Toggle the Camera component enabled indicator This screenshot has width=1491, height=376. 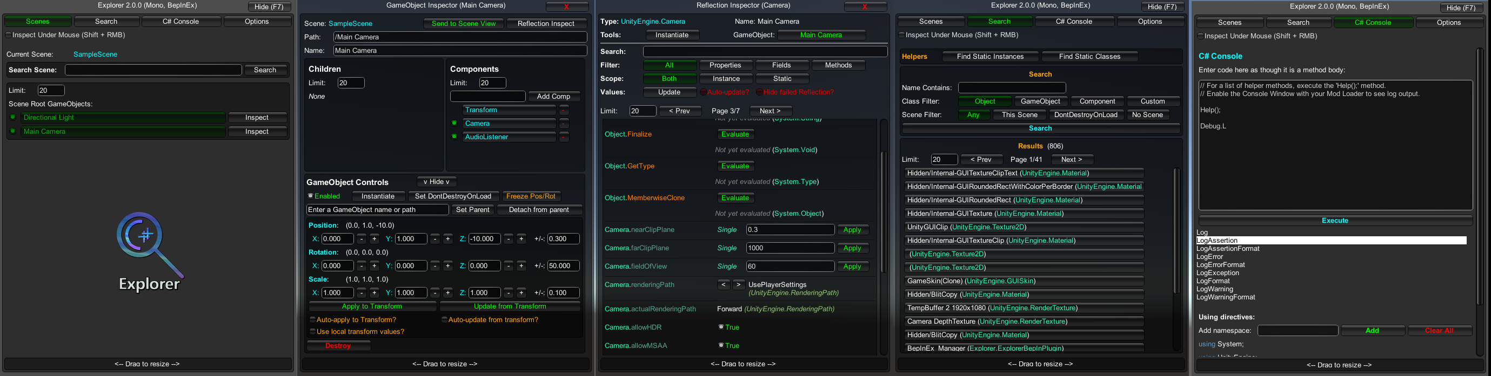coord(454,123)
